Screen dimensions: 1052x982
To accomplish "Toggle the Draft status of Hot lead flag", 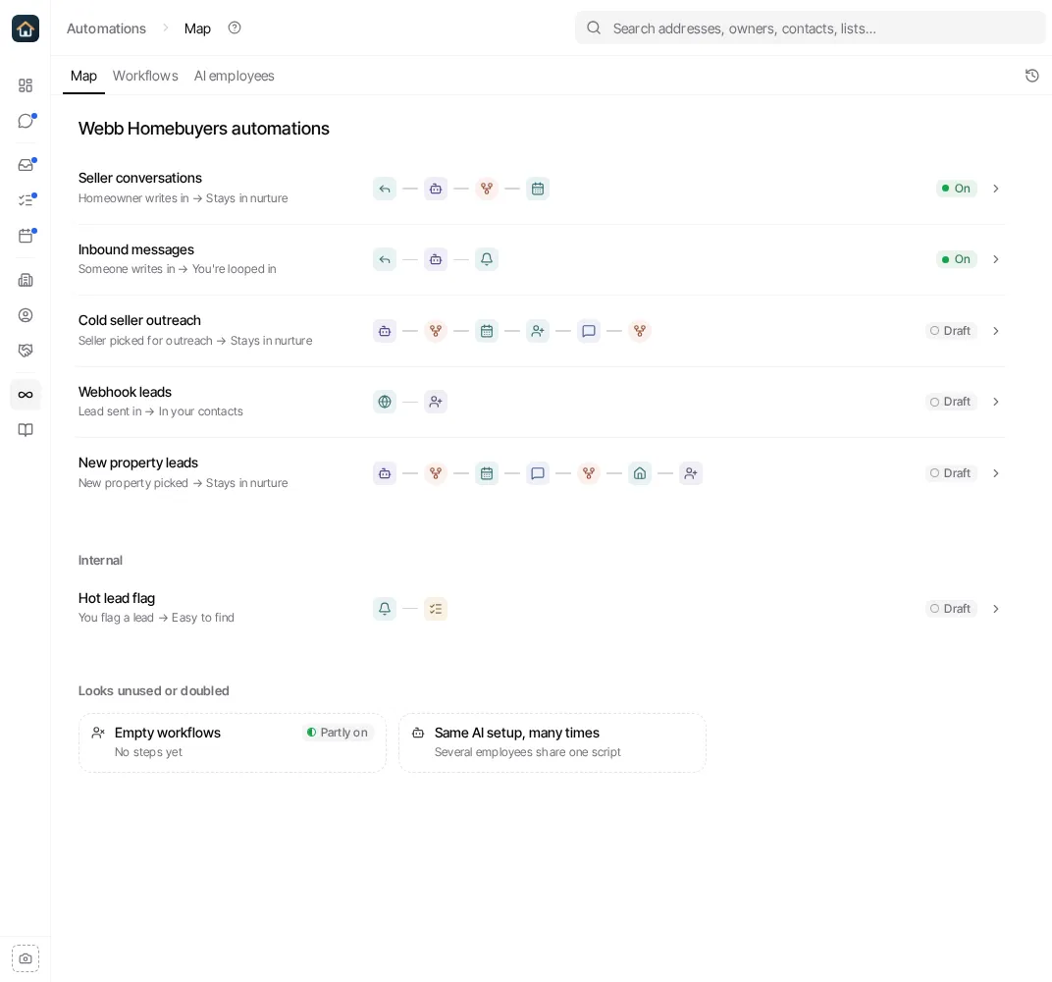I will point(951,609).
